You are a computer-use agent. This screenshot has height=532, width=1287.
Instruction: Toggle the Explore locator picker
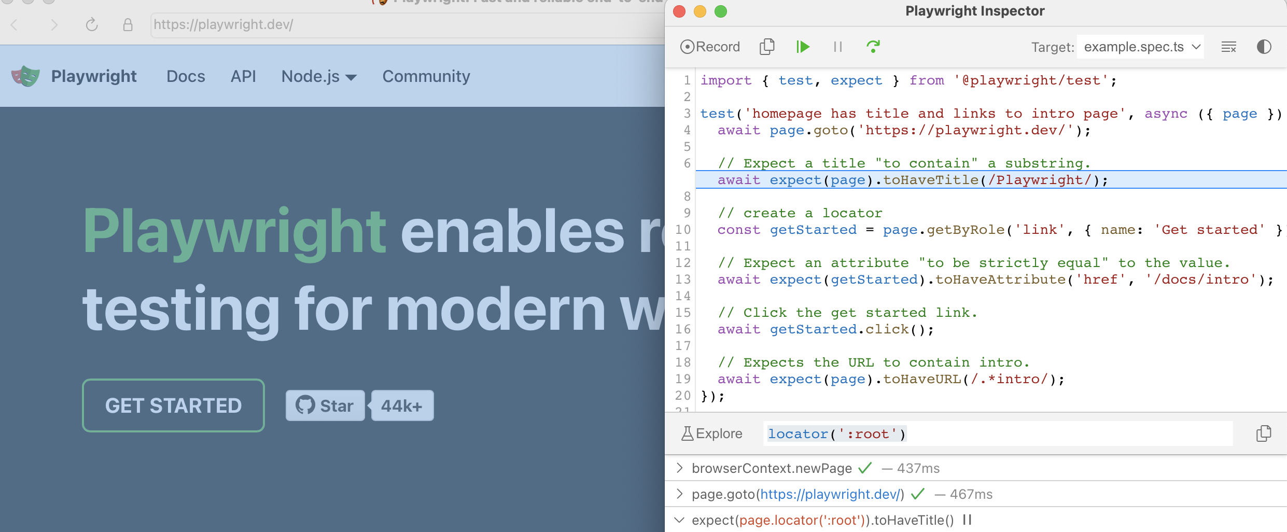point(712,433)
